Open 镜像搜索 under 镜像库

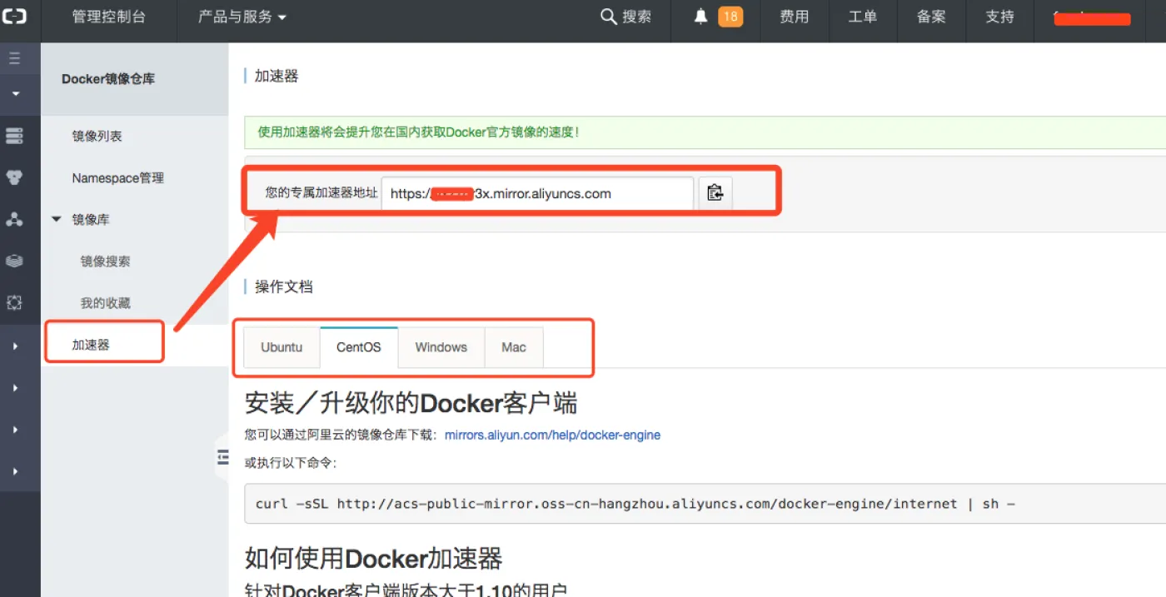(105, 261)
